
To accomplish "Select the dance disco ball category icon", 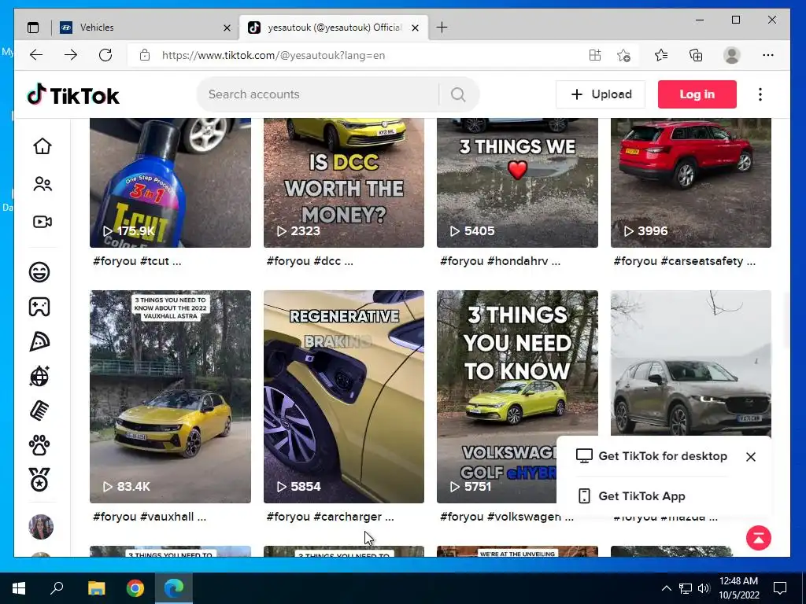I will [39, 376].
